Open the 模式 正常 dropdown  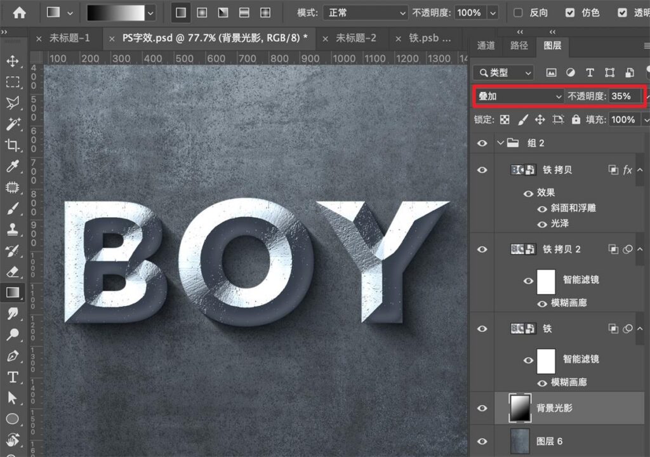365,13
